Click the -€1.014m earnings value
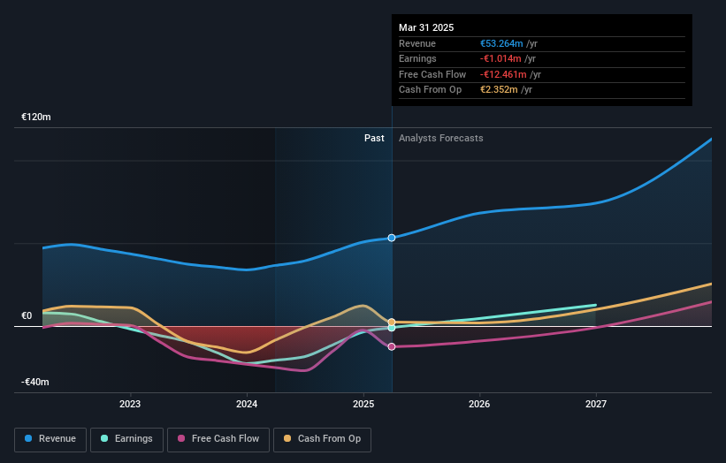The height and width of the screenshot is (463, 726). 501,58
